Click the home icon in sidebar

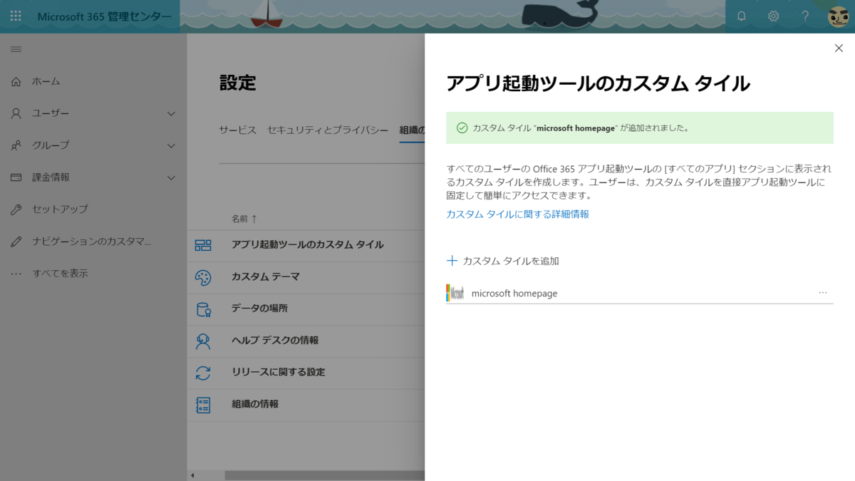(x=16, y=81)
